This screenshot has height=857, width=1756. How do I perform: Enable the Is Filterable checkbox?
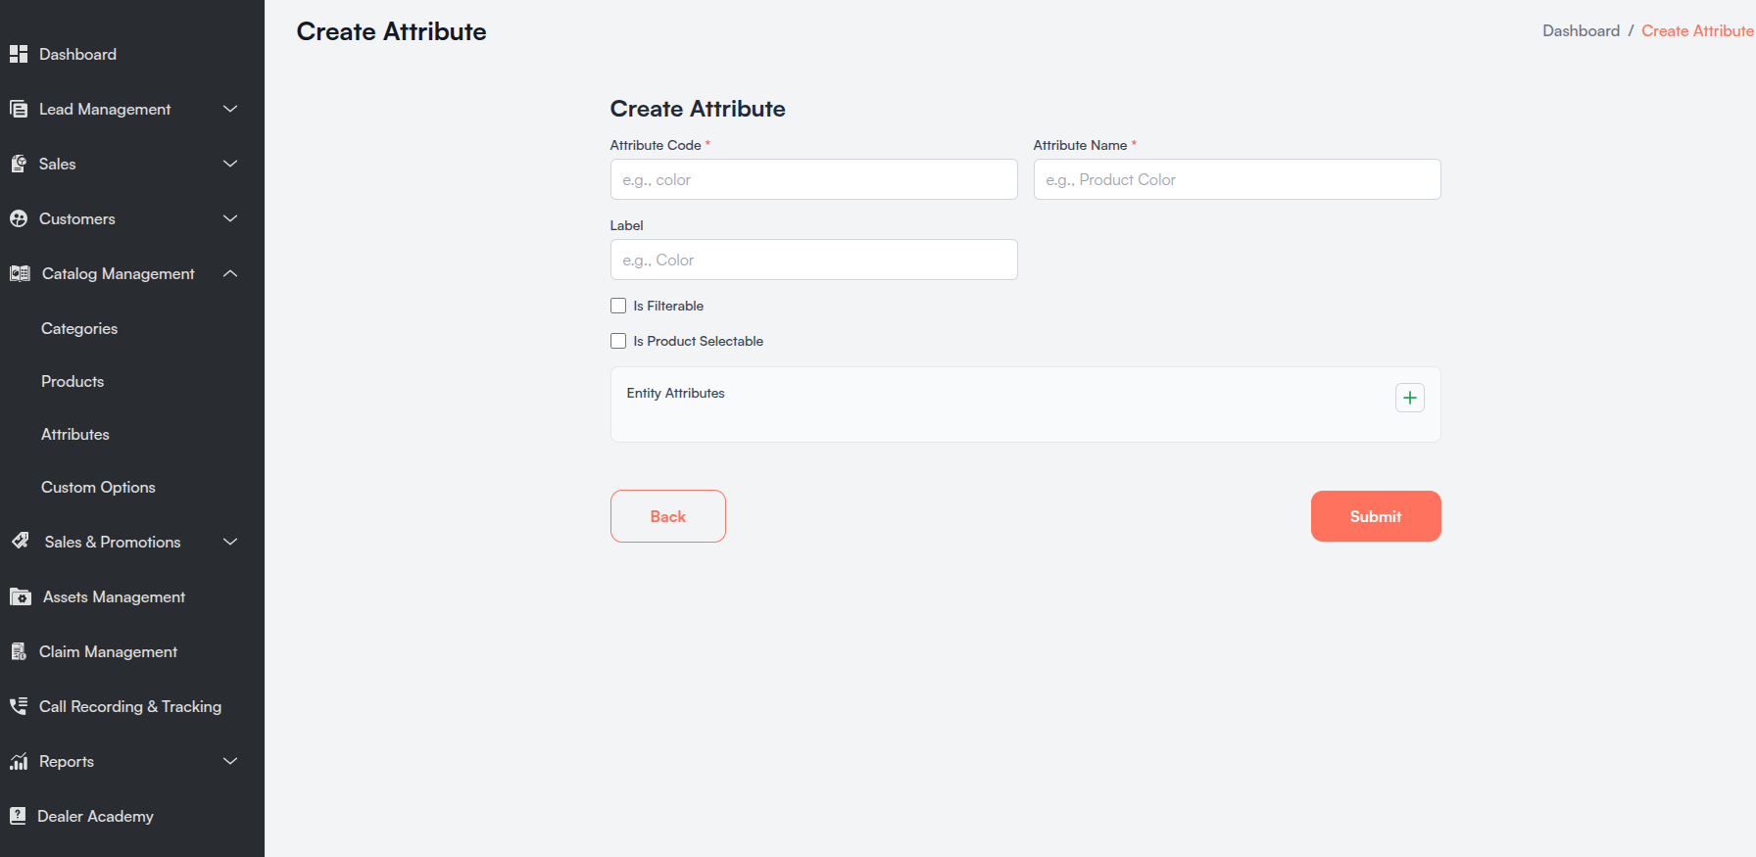(x=618, y=306)
